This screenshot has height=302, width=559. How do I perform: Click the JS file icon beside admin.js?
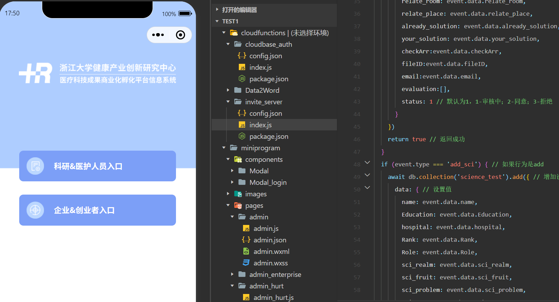[247, 228]
